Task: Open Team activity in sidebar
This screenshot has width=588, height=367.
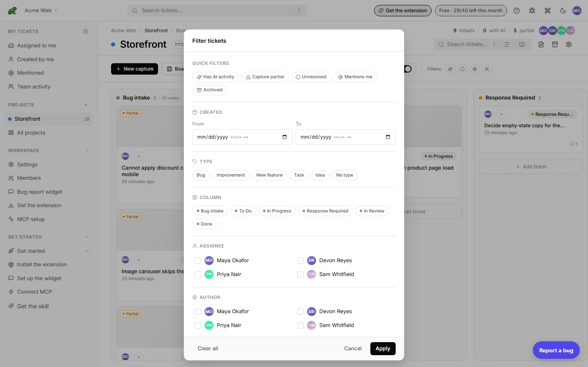Action: [x=49, y=87]
